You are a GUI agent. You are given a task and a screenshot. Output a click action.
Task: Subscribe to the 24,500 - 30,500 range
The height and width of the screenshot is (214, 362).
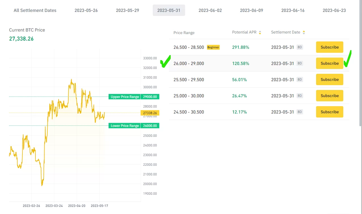[x=329, y=112]
